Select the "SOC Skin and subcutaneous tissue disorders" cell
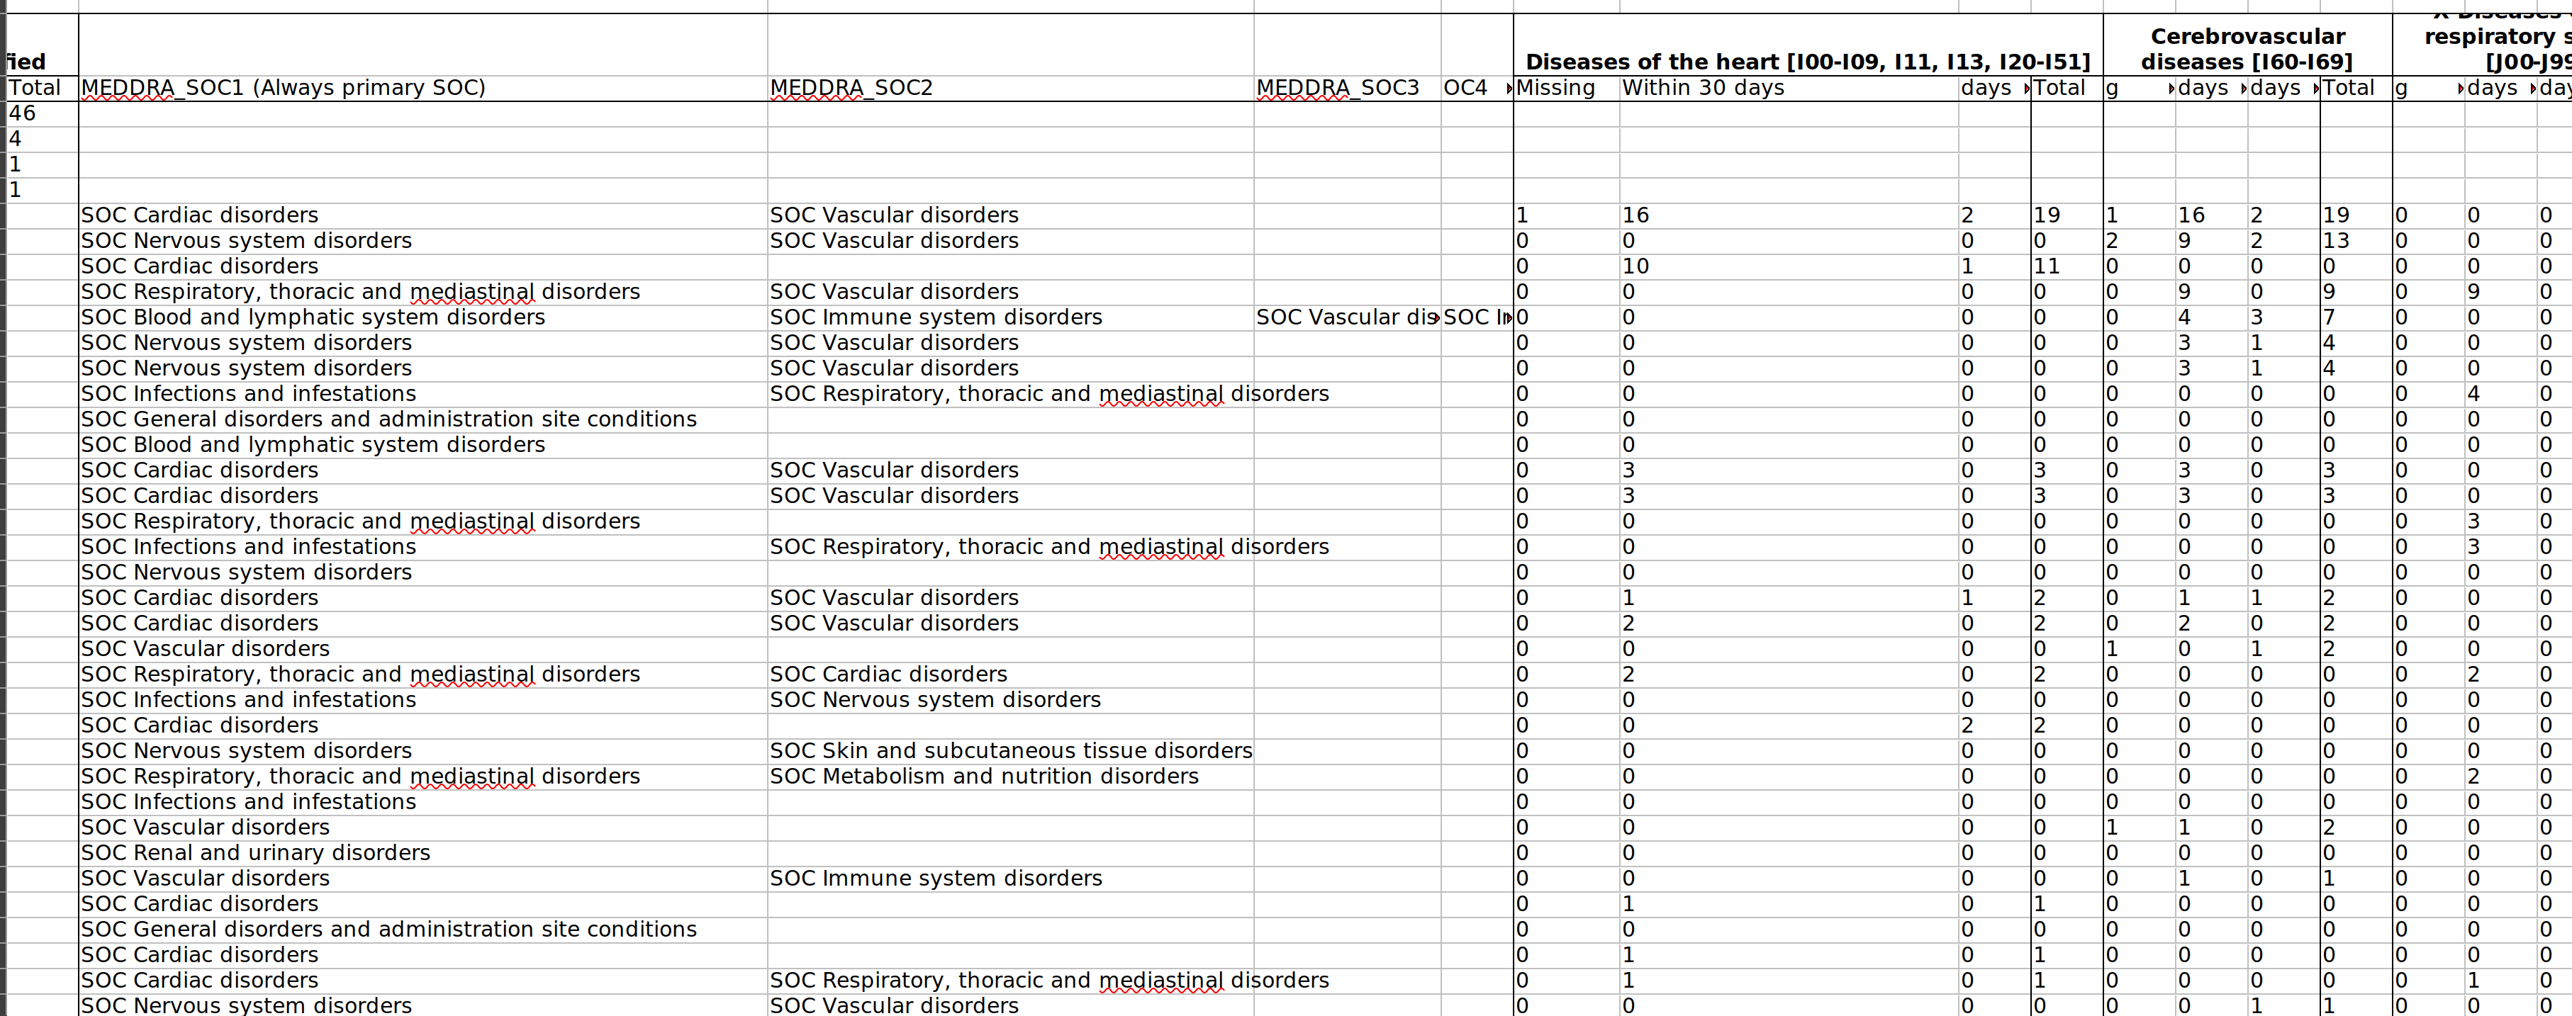This screenshot has height=1016, width=2572. point(1010,752)
